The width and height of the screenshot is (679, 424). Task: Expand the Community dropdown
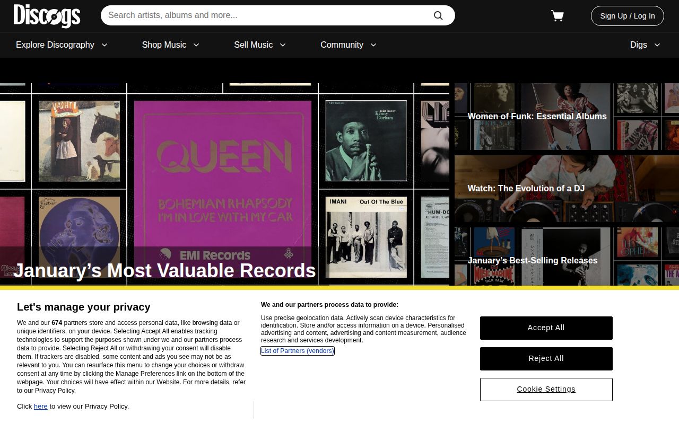(373, 45)
